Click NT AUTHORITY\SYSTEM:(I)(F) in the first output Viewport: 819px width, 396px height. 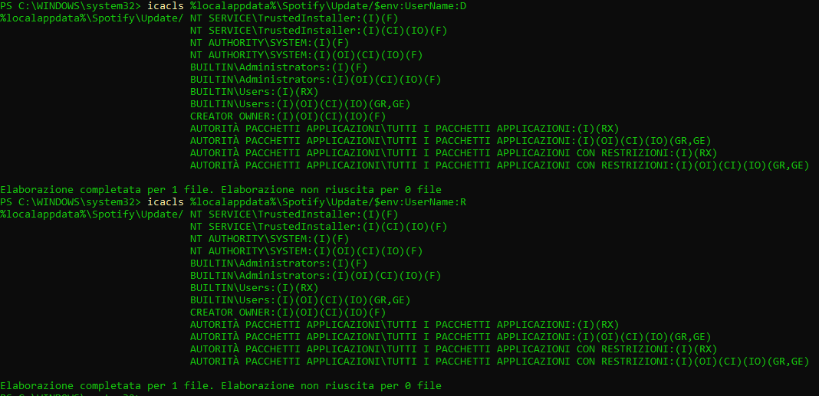269,43
